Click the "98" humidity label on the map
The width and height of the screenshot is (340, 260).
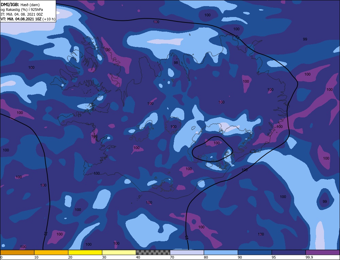(176, 63)
